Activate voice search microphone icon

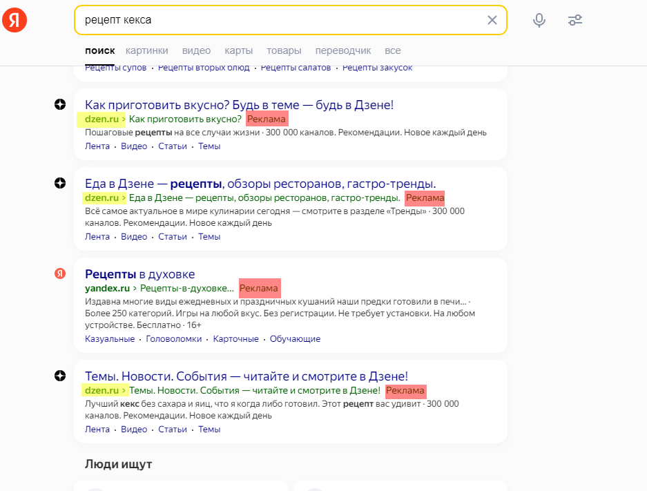539,20
